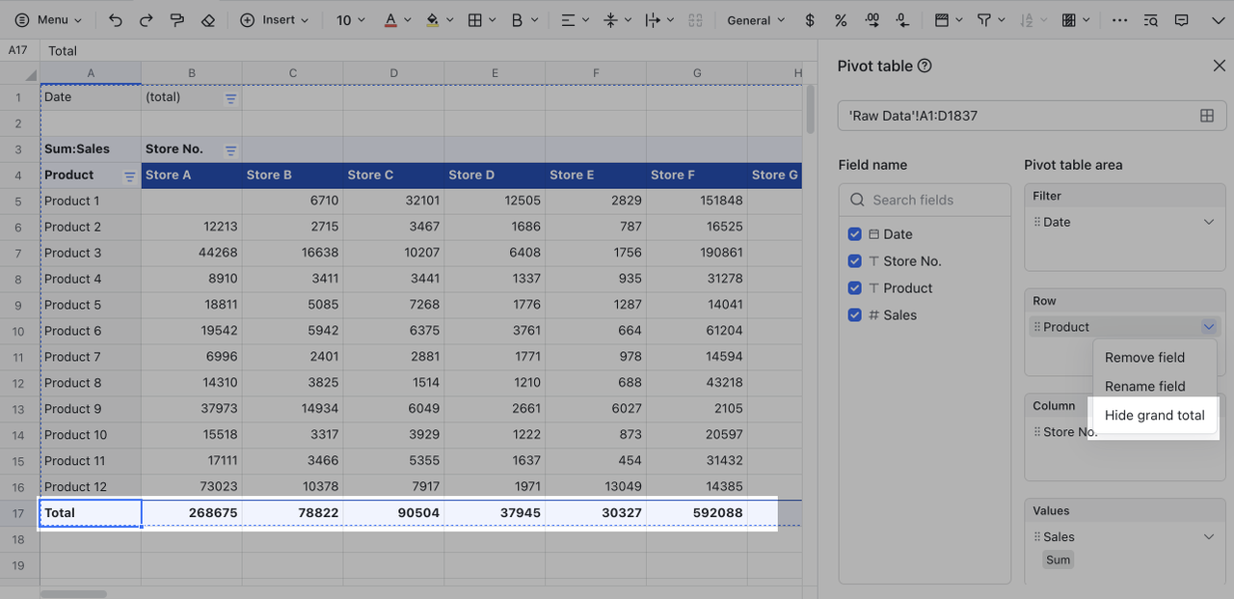Click the Redo icon
This screenshot has height=599, width=1234.
coord(146,20)
